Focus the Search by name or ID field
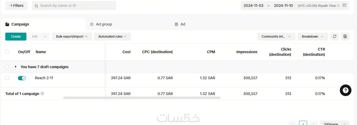 click(77, 6)
